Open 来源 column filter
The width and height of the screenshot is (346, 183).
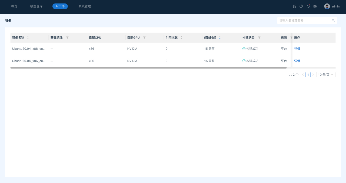[291, 38]
